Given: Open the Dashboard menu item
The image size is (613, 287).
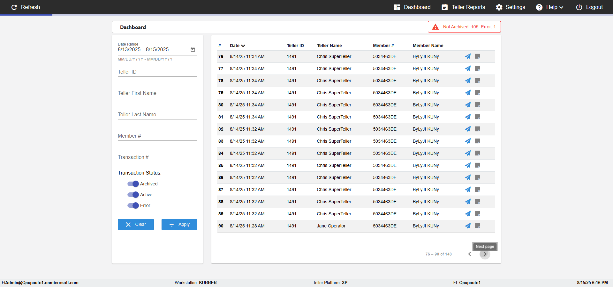Looking at the screenshot, I should coord(412,7).
